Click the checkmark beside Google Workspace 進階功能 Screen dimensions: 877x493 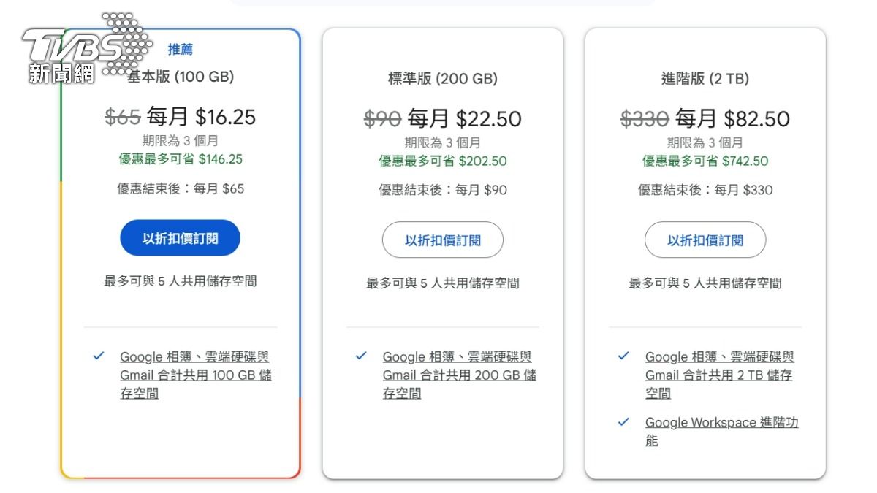[x=623, y=422]
